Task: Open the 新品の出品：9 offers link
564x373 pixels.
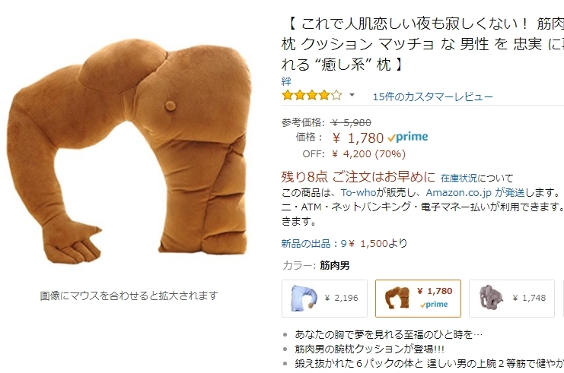Action: click(x=314, y=244)
